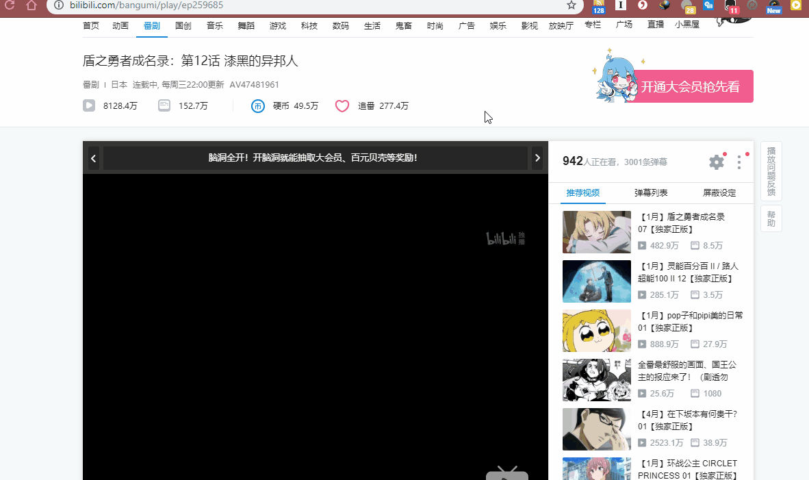Show previous banner with left arrow

click(93, 158)
